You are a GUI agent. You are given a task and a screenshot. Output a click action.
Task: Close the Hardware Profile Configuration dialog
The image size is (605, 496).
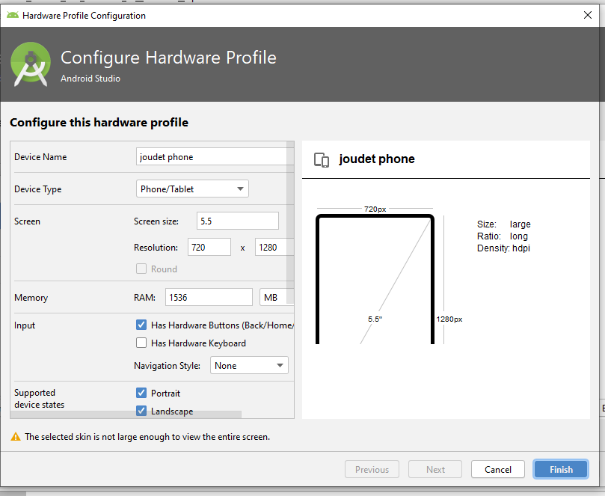(x=588, y=15)
